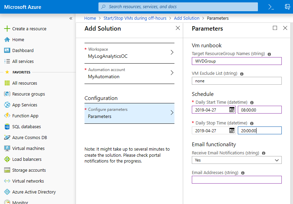Maximize the Parameters blade

coord(275,28)
